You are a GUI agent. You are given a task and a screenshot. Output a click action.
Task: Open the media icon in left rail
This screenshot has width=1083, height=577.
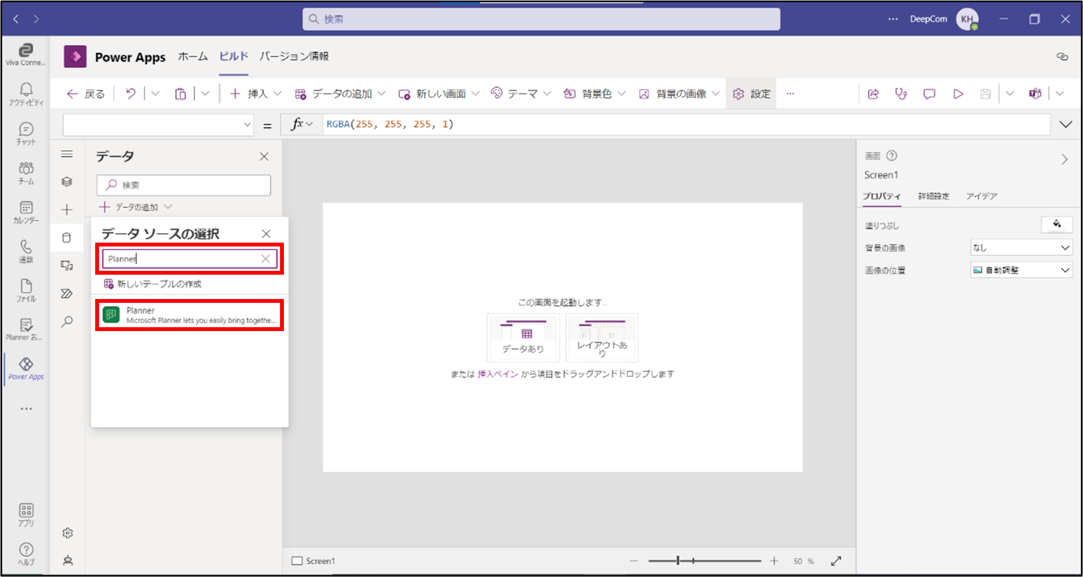point(67,266)
